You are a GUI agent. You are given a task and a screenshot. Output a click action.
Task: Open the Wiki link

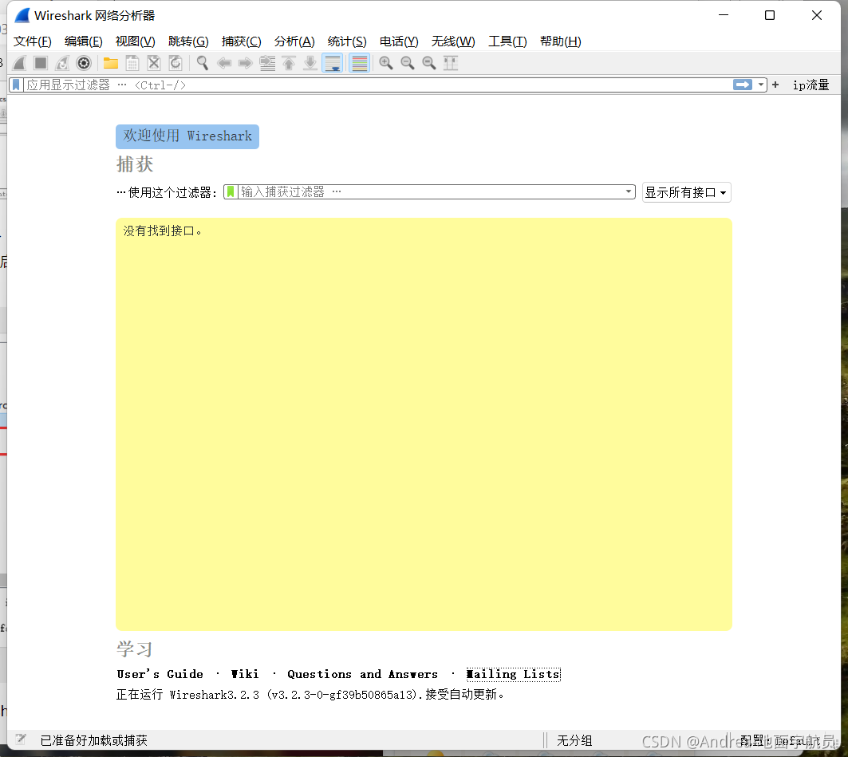245,674
